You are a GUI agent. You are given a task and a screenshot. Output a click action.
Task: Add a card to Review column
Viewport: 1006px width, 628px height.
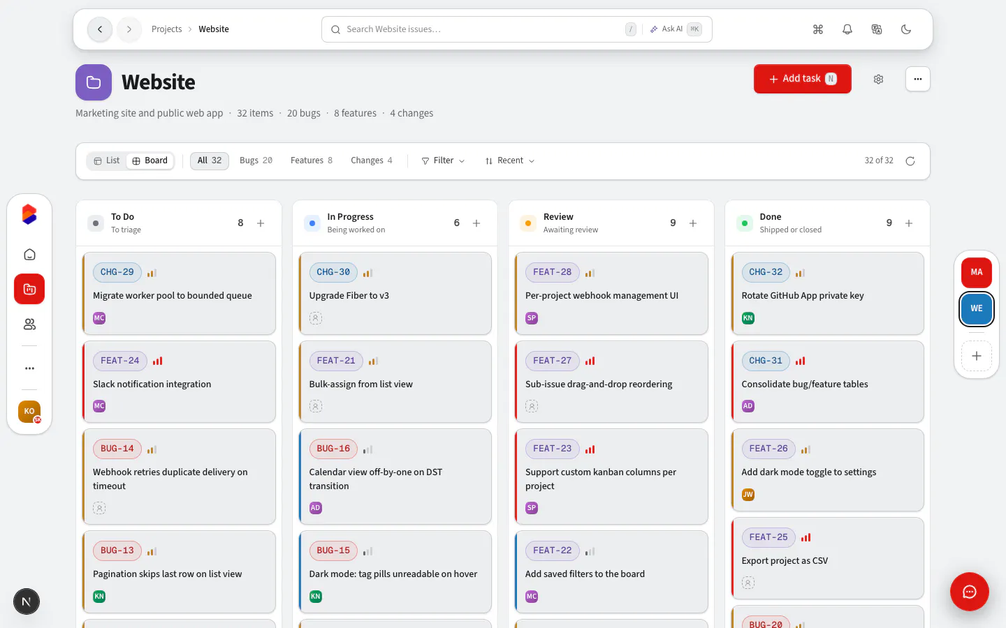pyautogui.click(x=693, y=223)
